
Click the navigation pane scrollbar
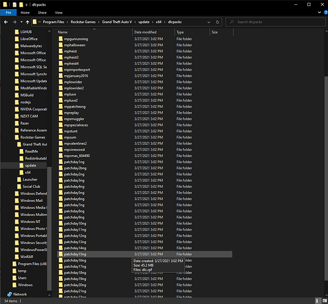coord(49,229)
